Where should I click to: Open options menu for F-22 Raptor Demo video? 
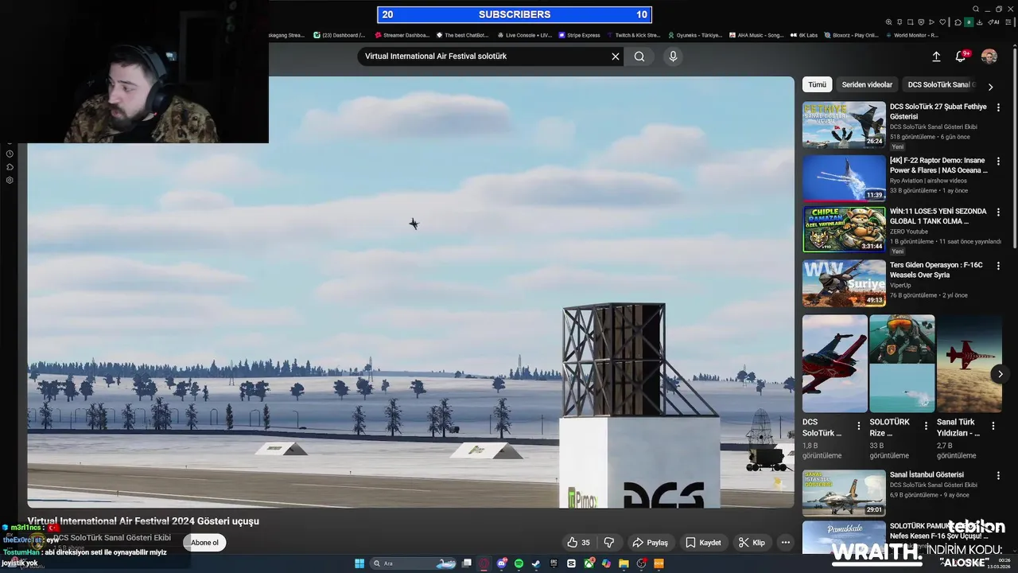[998, 161]
